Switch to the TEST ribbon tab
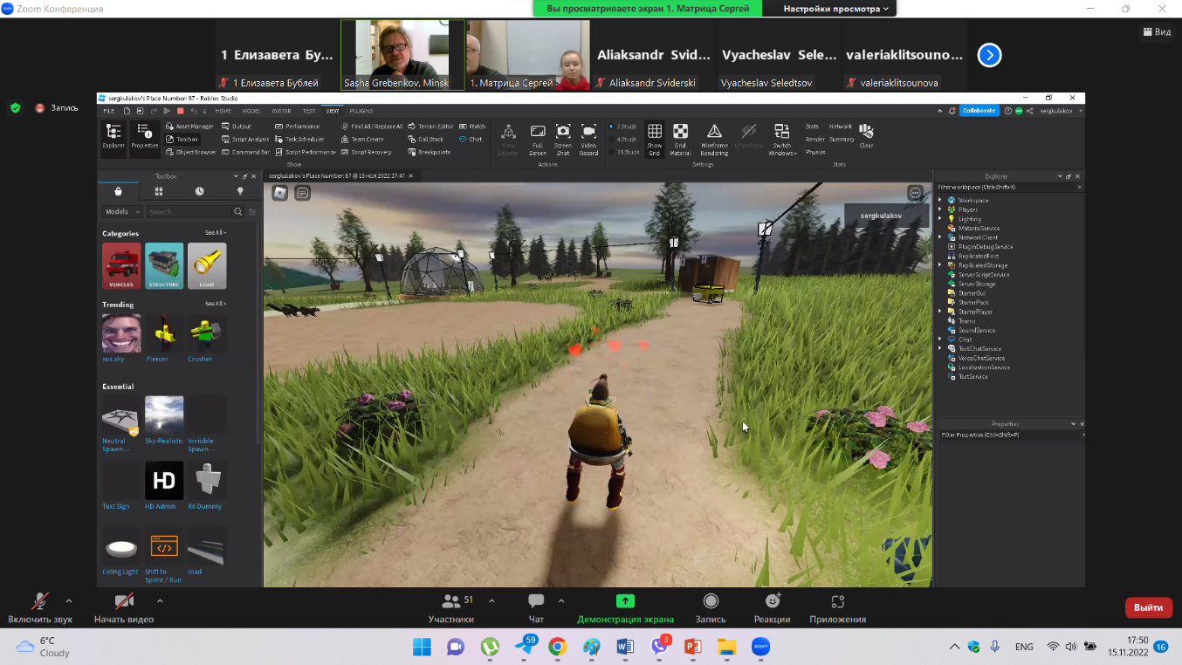Viewport: 1182px width, 665px height. [x=309, y=111]
